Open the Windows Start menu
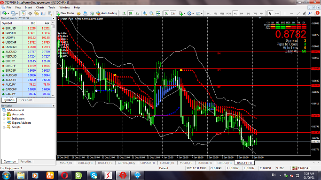 click(x=6, y=175)
